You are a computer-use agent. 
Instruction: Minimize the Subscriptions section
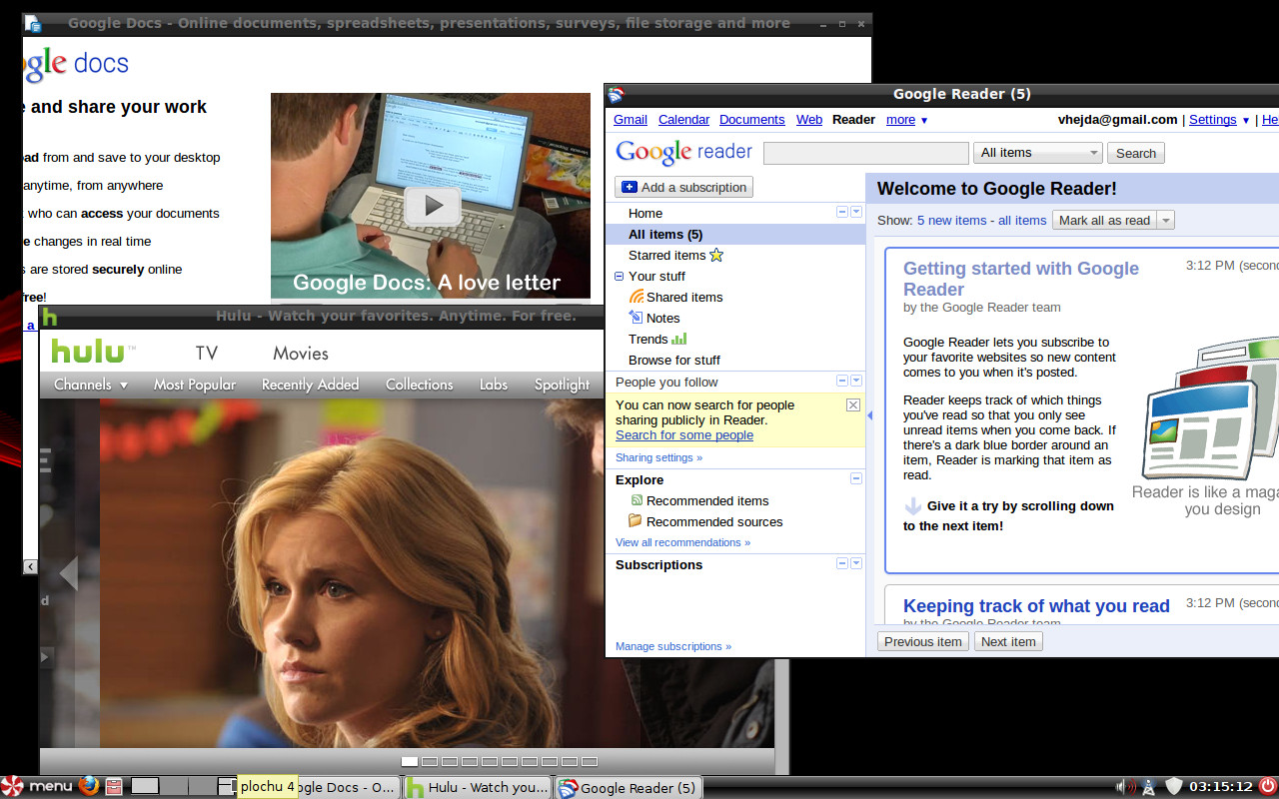[x=842, y=563]
